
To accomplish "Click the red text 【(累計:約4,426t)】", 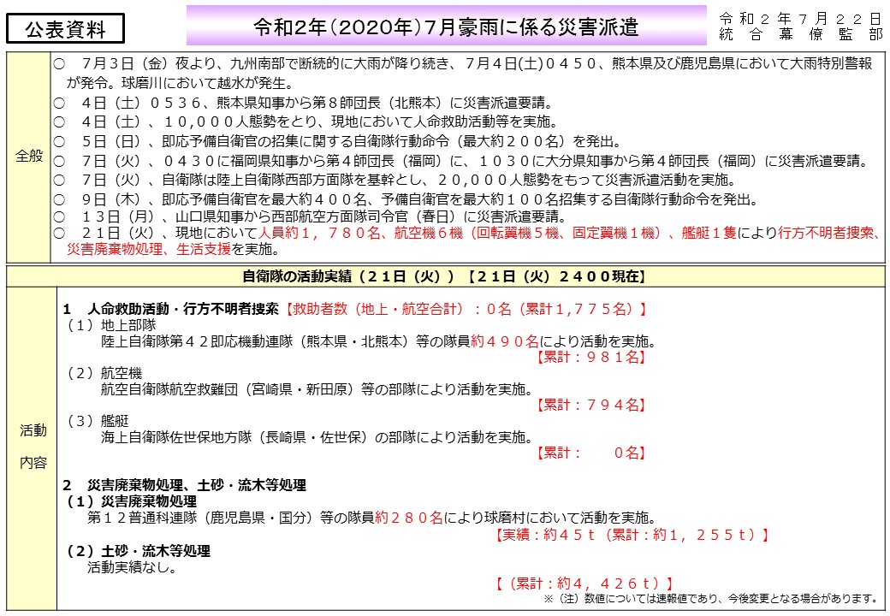I will pos(584,583).
